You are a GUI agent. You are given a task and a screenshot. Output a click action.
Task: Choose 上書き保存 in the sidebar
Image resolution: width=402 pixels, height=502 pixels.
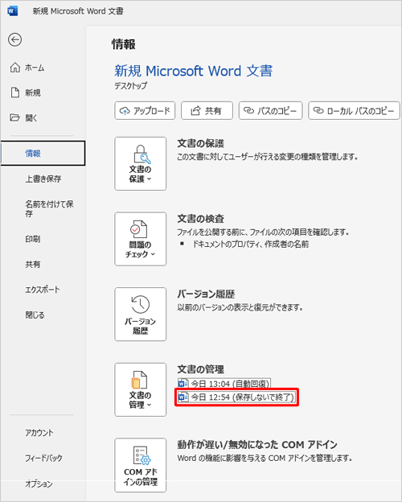[x=43, y=179]
